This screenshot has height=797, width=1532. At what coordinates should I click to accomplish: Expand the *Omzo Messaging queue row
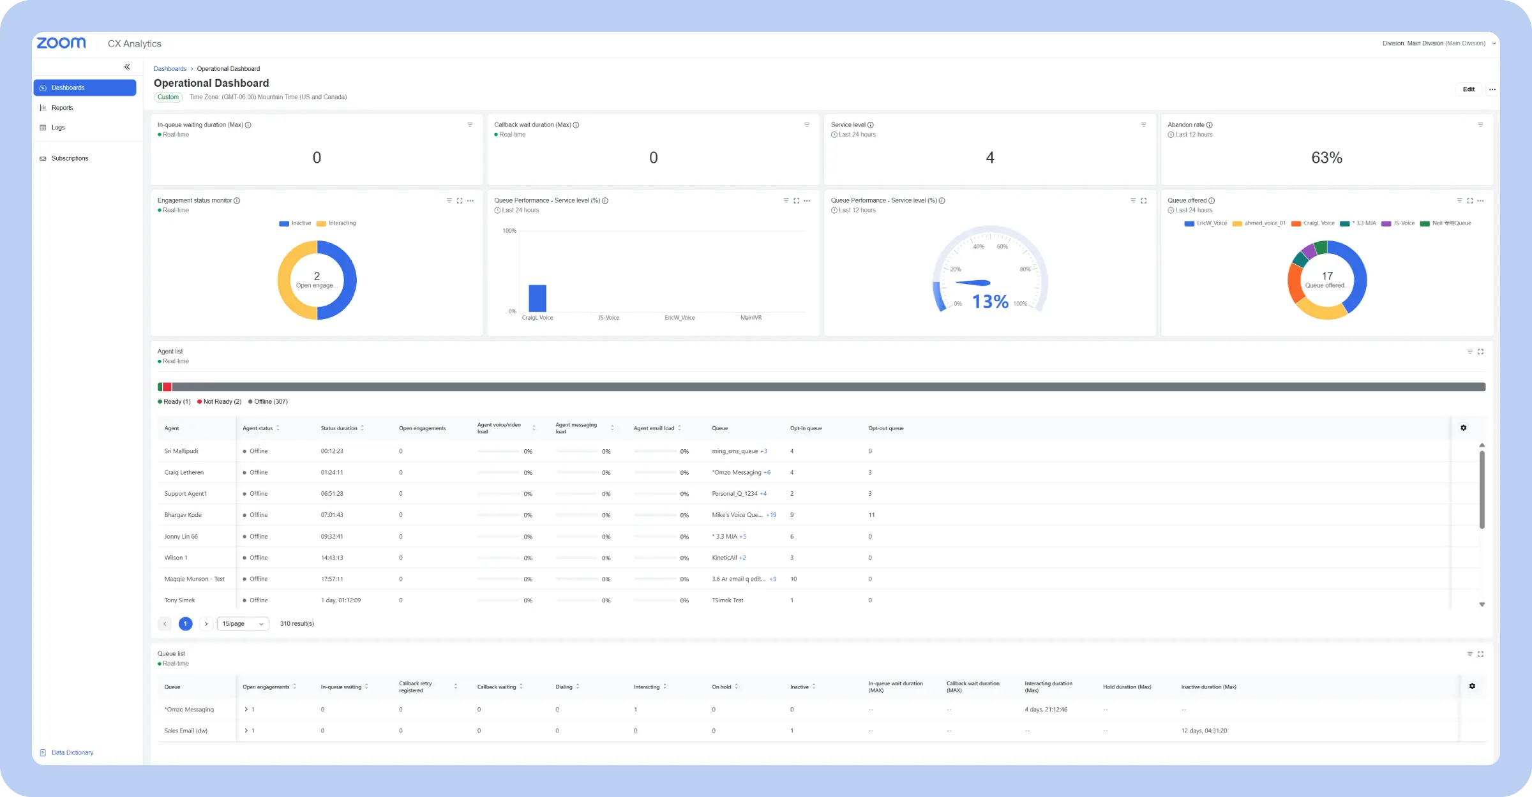(x=247, y=709)
